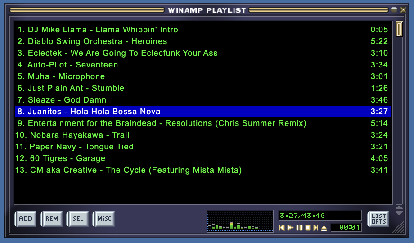This screenshot has height=243, width=414.
Task: Stop playback using the stop icon
Action: 307,228
